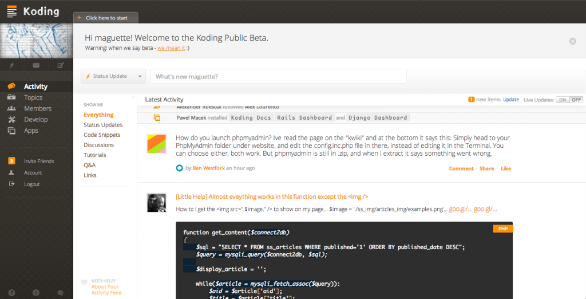Click the second goo.gl link
Viewport: 586px width, 299px height.
[x=485, y=209]
